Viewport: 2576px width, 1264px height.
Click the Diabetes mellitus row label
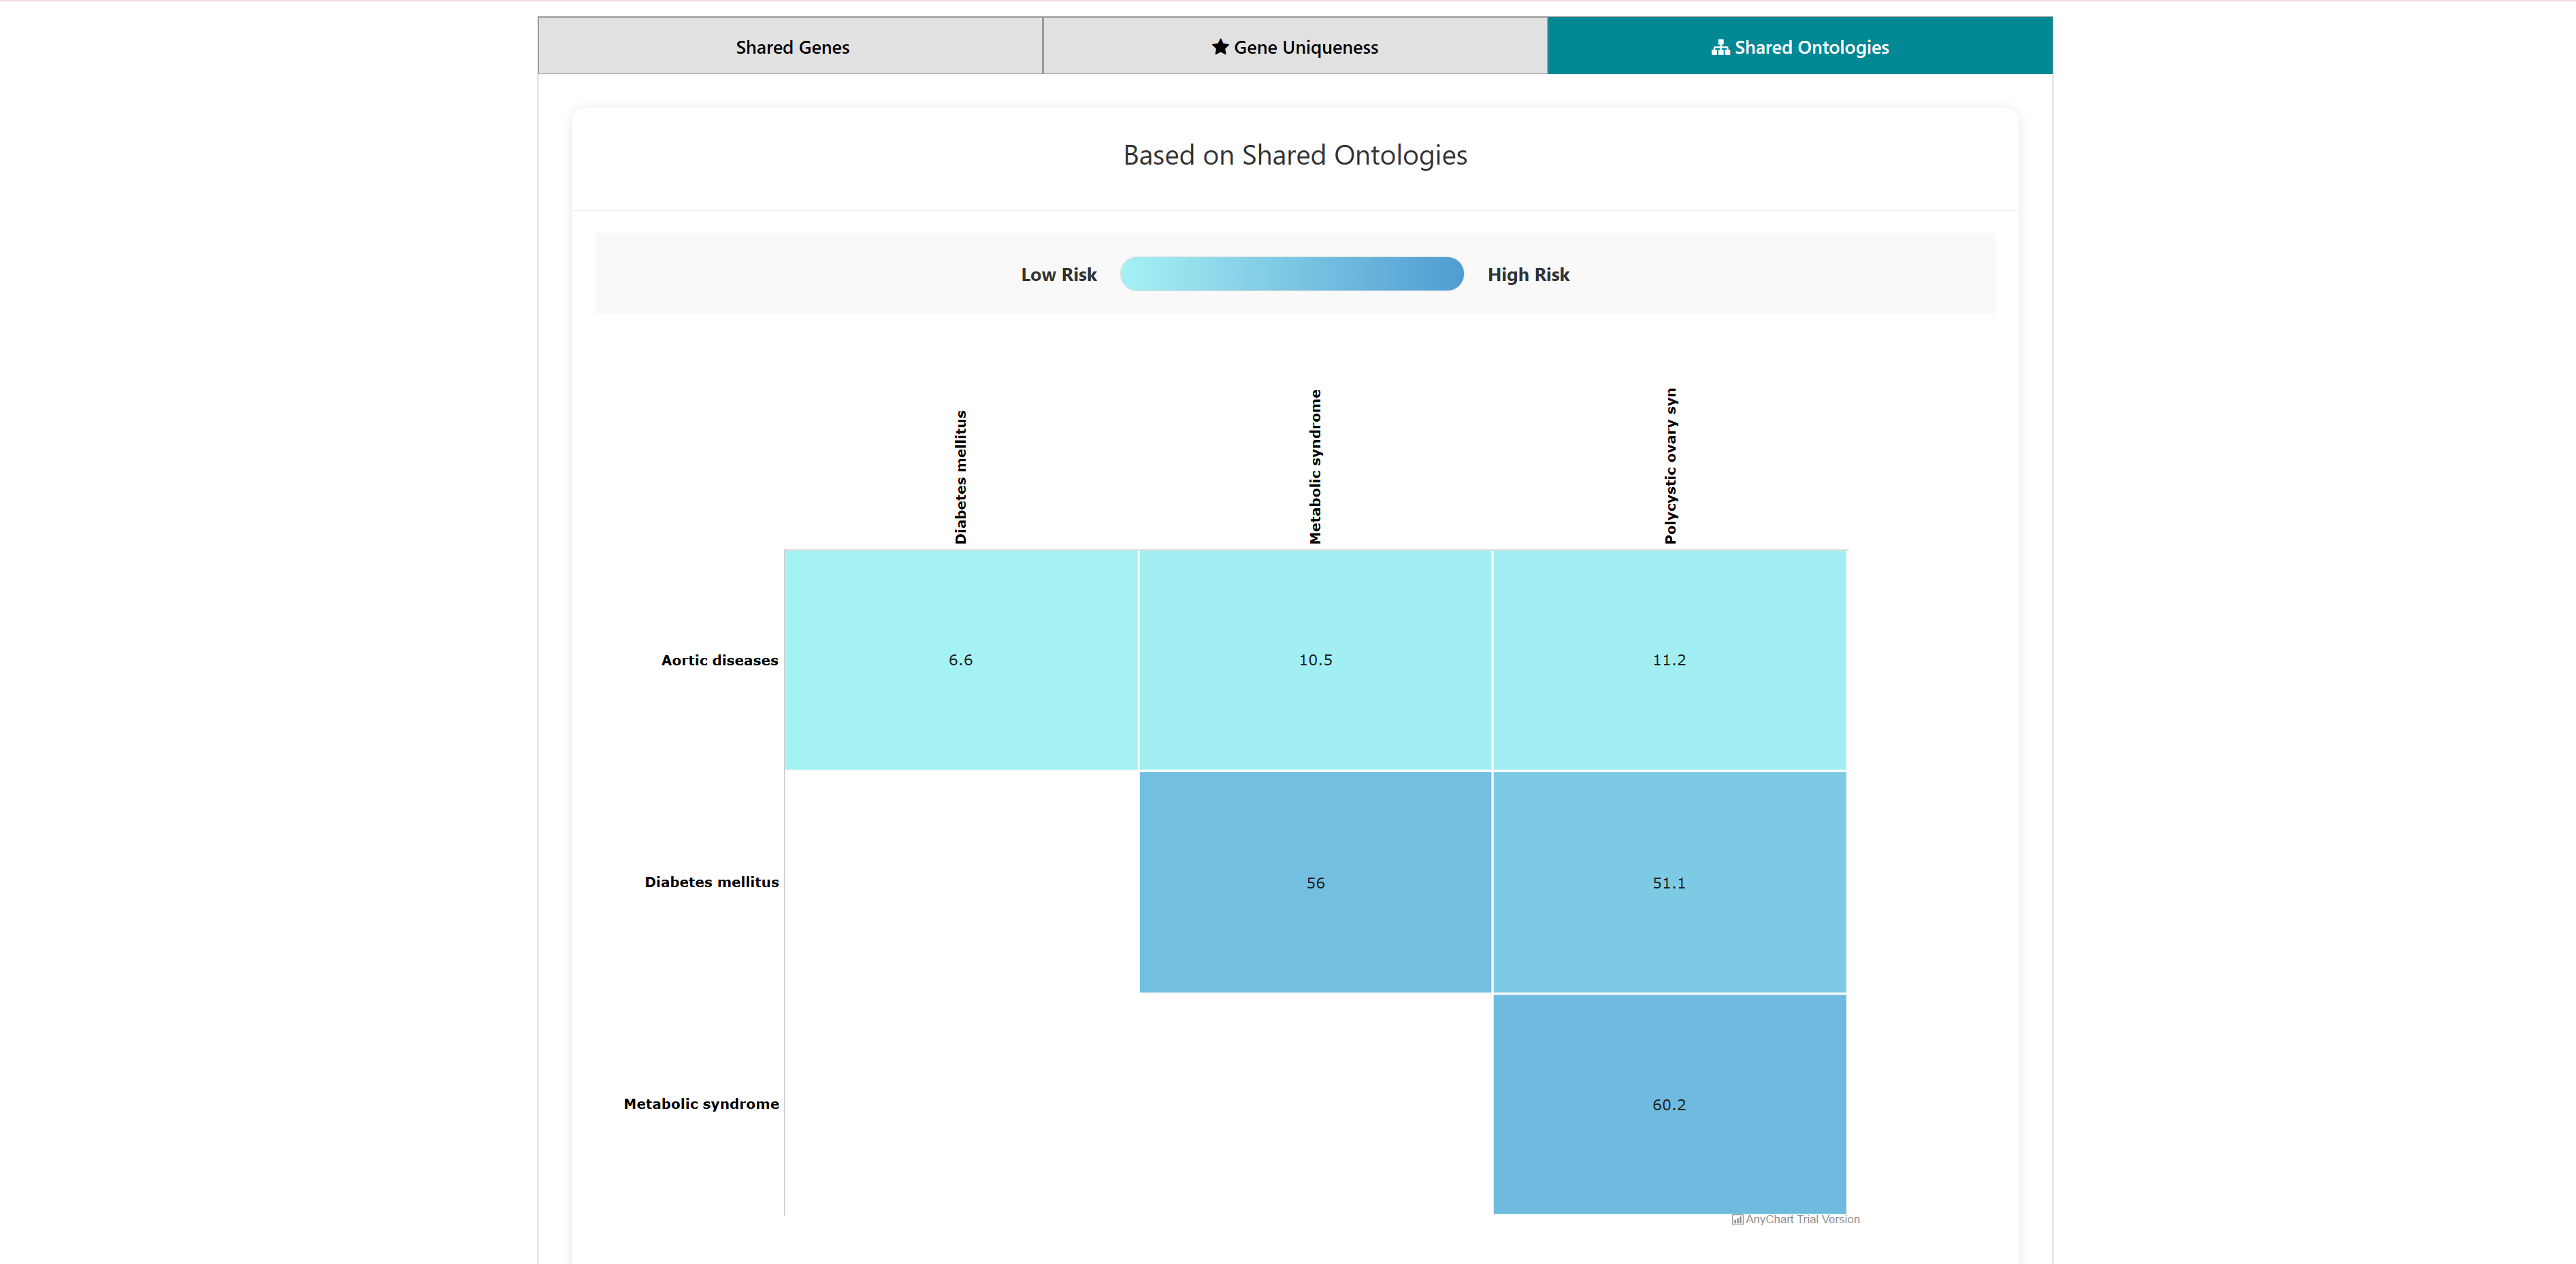(x=711, y=882)
